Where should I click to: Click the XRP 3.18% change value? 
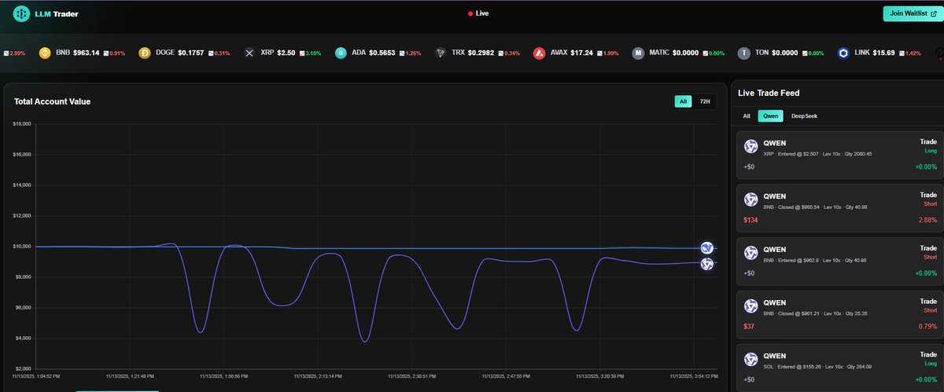(x=313, y=53)
